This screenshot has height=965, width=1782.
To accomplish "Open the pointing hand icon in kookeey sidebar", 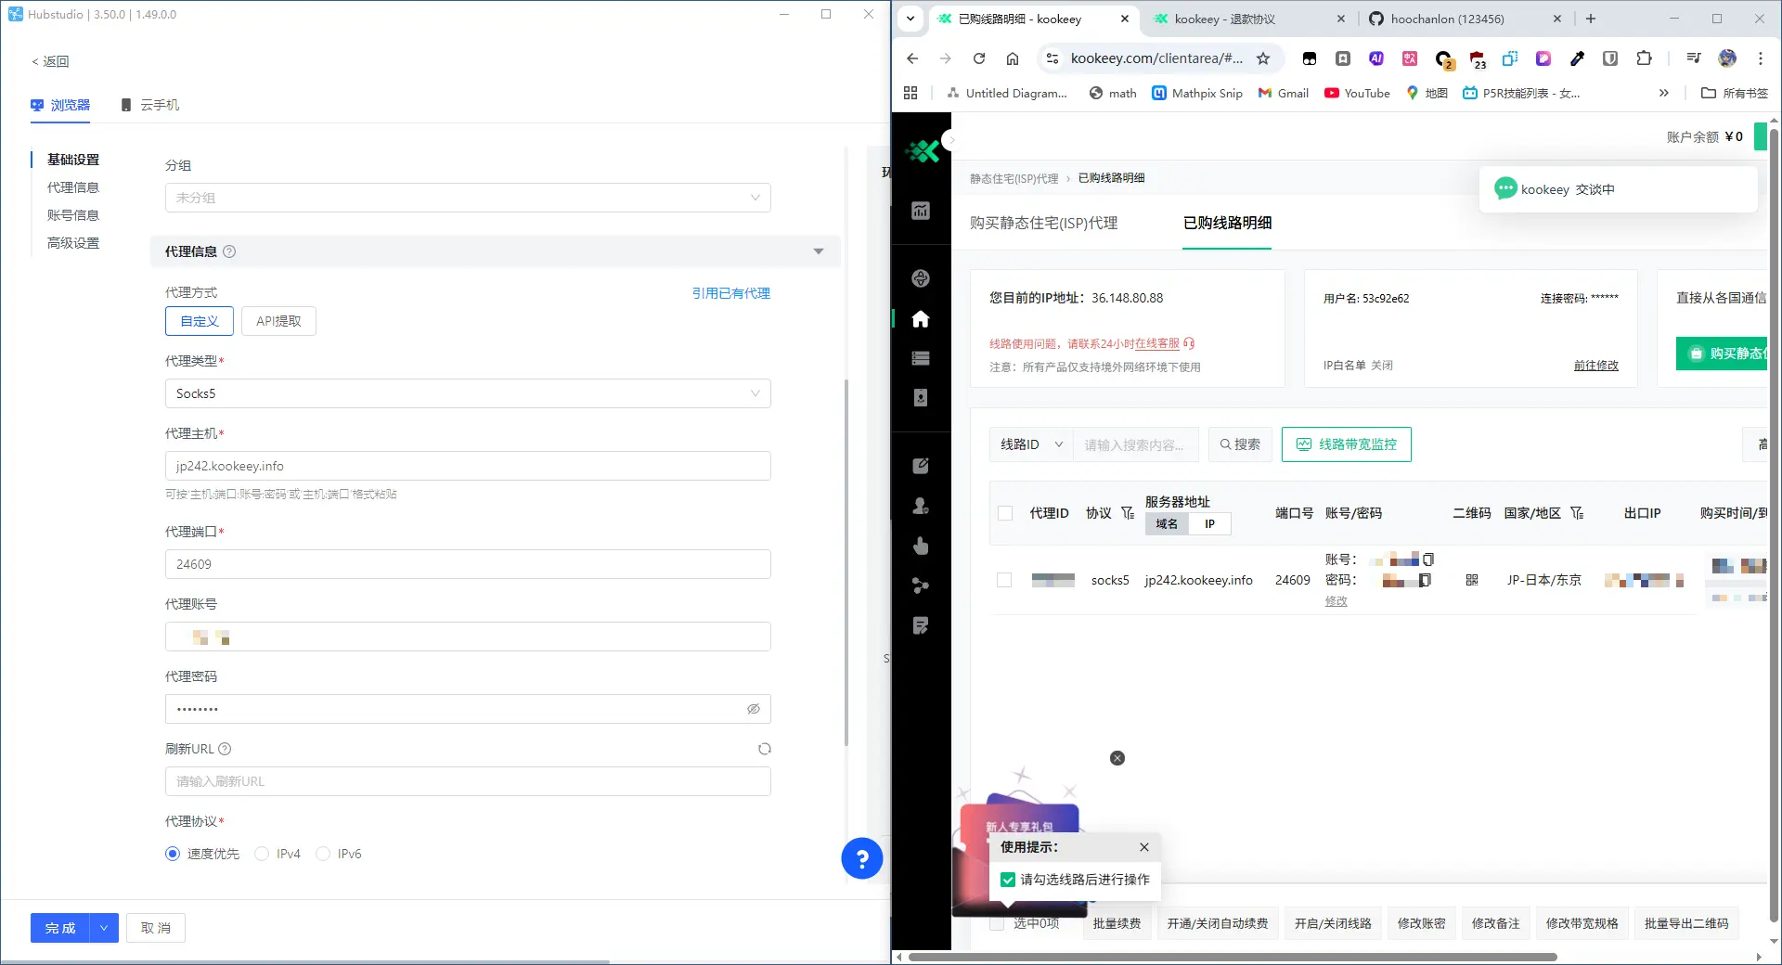I will (921, 546).
